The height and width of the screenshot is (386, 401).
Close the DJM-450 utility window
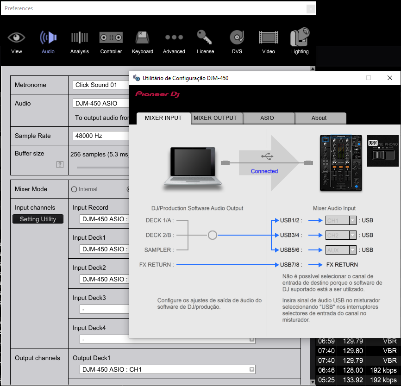[x=390, y=78]
